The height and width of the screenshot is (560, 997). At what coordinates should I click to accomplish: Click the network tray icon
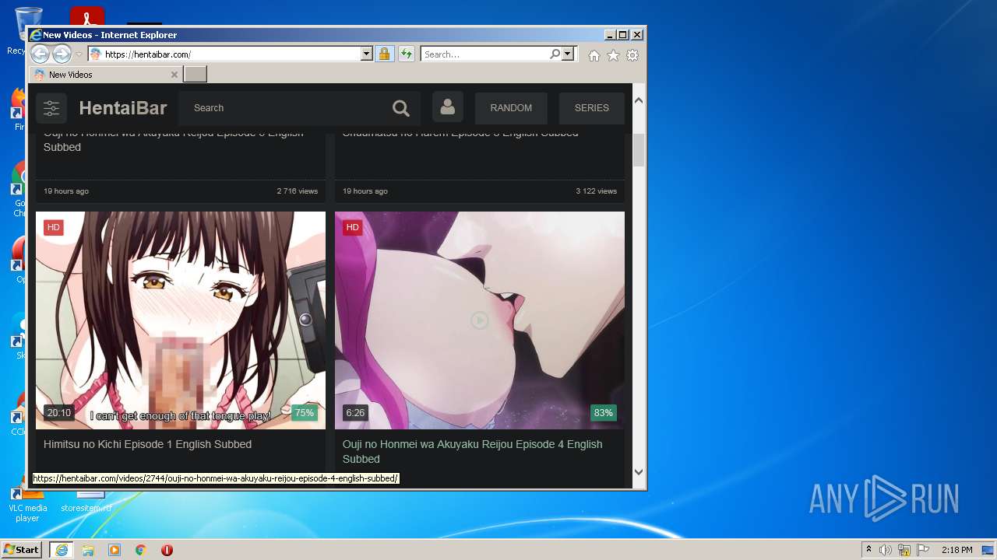pos(904,550)
